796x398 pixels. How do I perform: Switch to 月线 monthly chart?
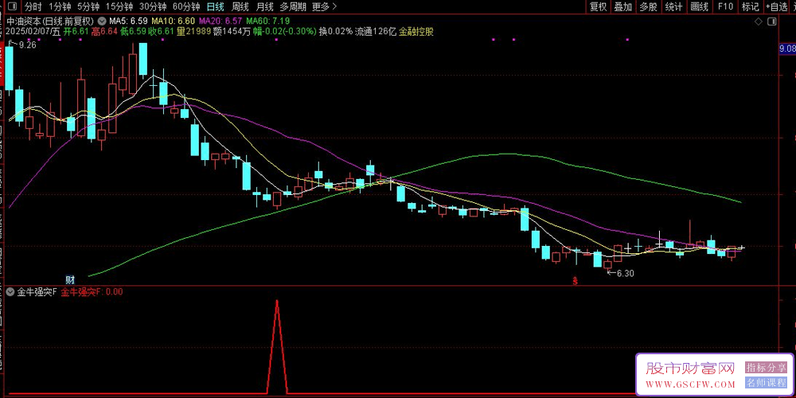264,6
